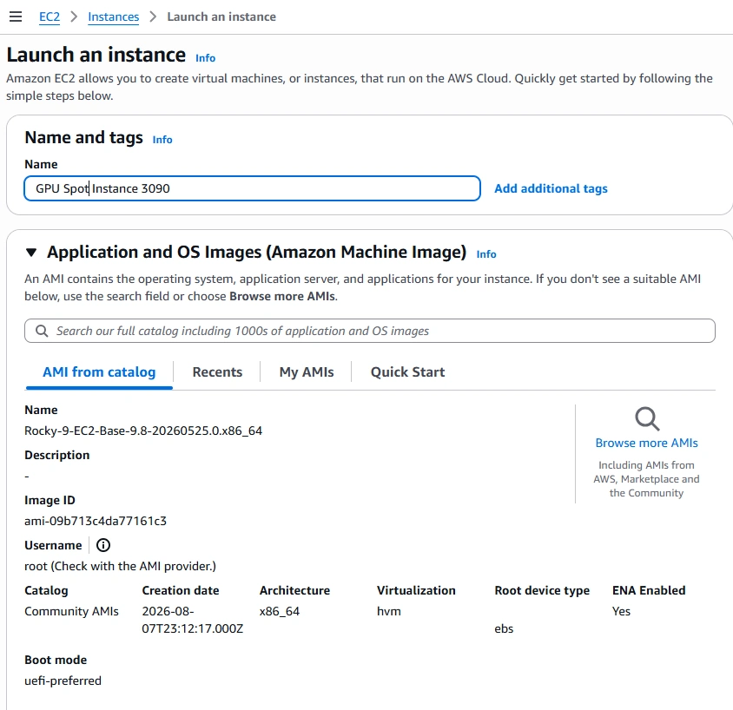Open Info link next to Launch an instance
This screenshot has width=733, height=710.
click(x=205, y=58)
